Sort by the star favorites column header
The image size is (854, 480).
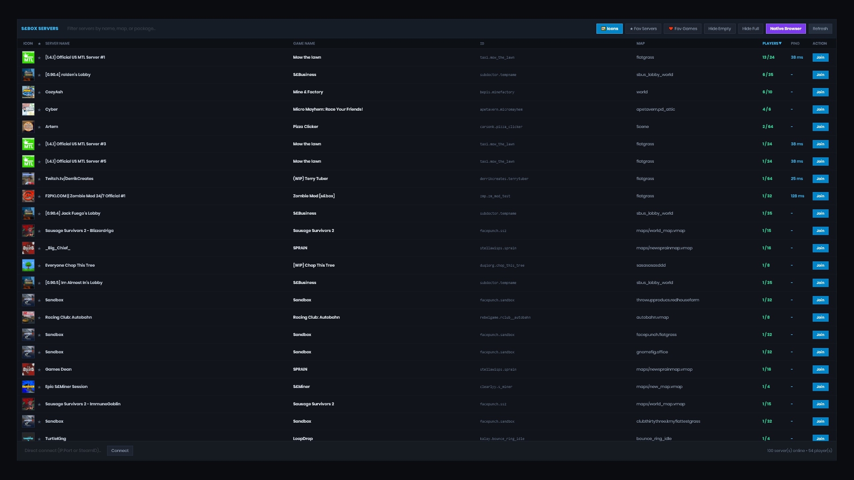click(39, 44)
